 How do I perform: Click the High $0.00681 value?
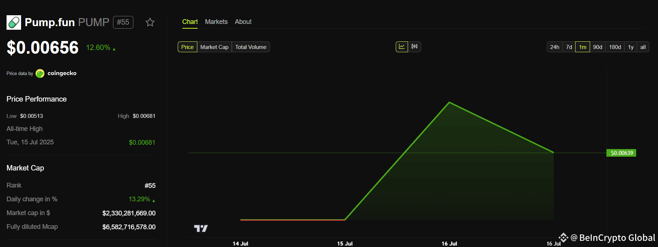144,116
